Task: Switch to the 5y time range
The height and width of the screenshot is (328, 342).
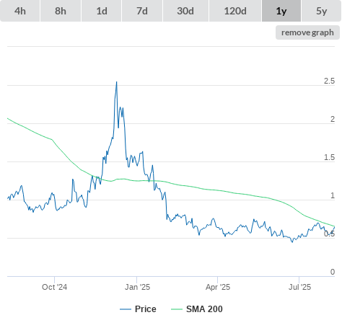Action: (x=322, y=11)
